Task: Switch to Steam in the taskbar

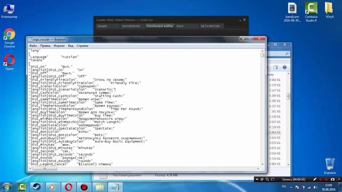Action: coord(36,187)
